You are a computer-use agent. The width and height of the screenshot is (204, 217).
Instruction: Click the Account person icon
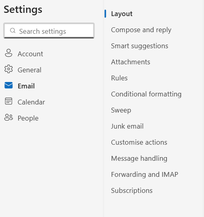[x=8, y=53]
